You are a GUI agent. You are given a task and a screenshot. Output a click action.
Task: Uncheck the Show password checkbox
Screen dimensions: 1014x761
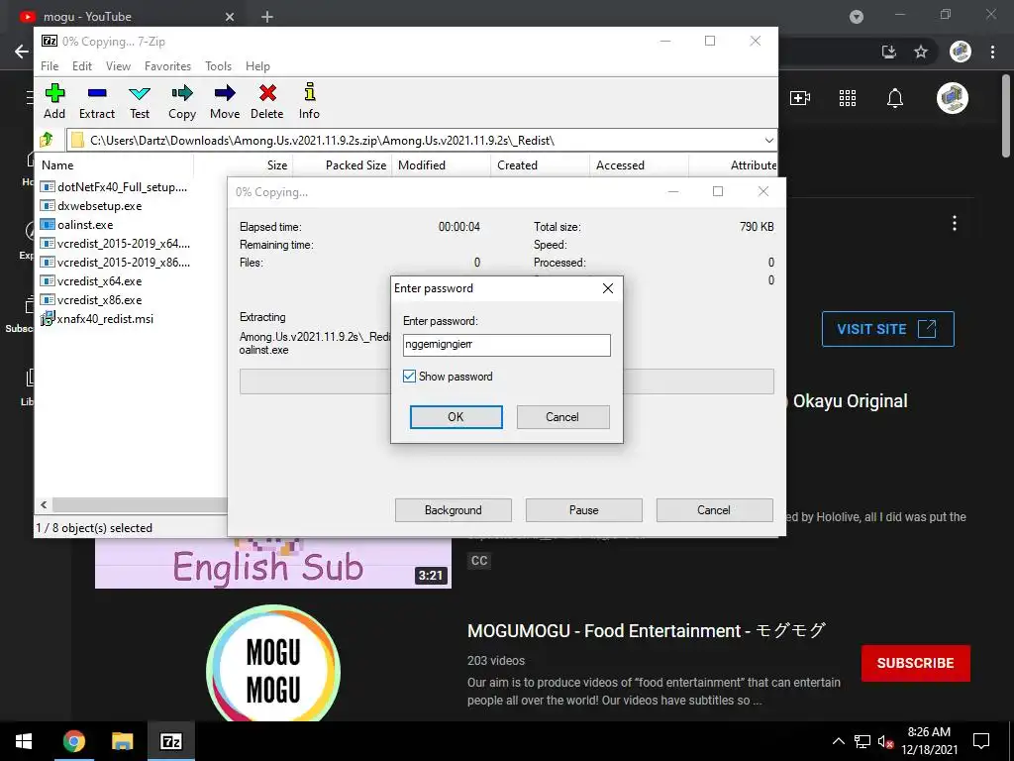(409, 376)
